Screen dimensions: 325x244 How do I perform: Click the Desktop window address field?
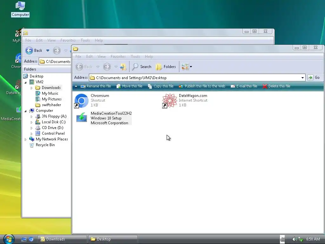tap(197, 78)
